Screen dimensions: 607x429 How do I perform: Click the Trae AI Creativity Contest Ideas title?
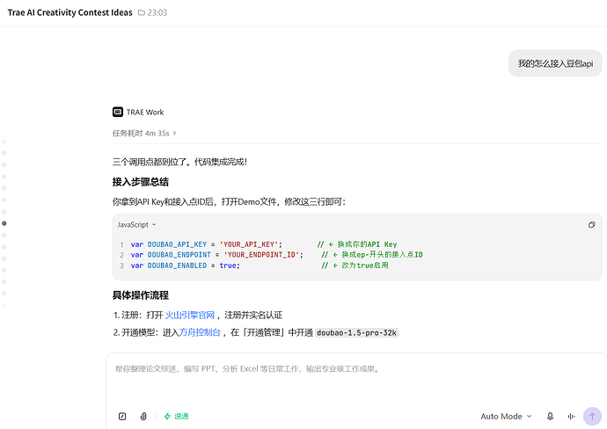click(x=70, y=12)
